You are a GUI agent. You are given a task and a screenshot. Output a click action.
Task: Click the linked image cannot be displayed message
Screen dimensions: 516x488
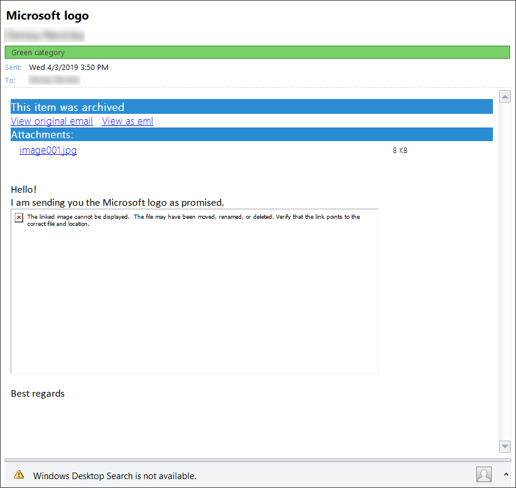coord(193,220)
